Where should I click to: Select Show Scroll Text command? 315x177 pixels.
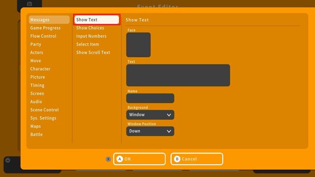coord(93,53)
